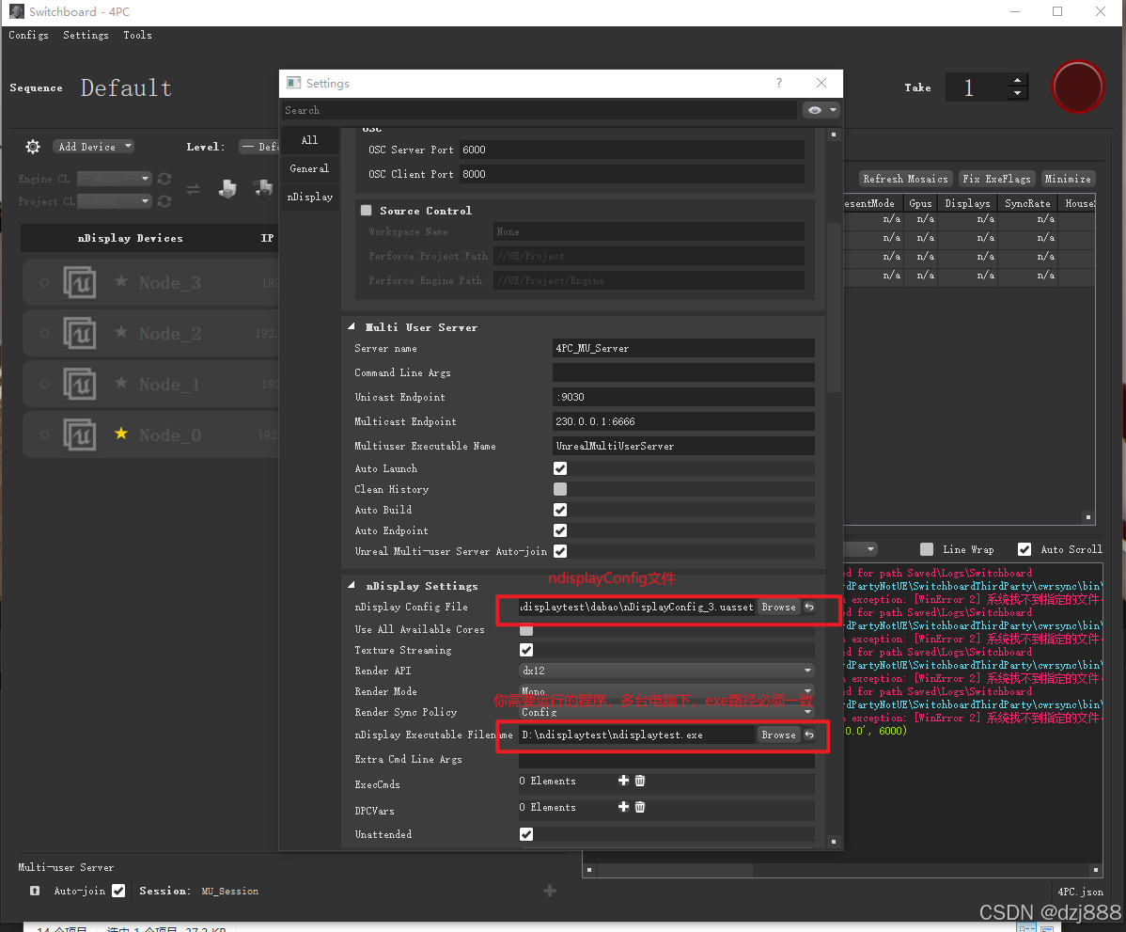The width and height of the screenshot is (1126, 932).
Task: Click the Fix ExeFlags button
Action: [x=996, y=179]
